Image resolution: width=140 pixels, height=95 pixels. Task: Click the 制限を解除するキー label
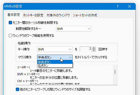(28, 29)
